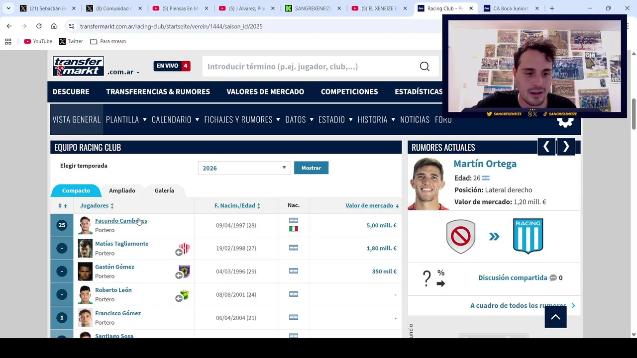This screenshot has width=637, height=358.
Task: Click browser reload icon
Action: click(39, 26)
